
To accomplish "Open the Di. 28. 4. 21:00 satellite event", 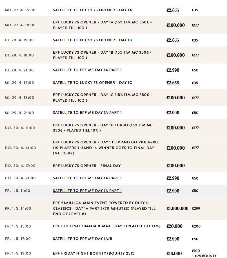I will pos(87,70).
